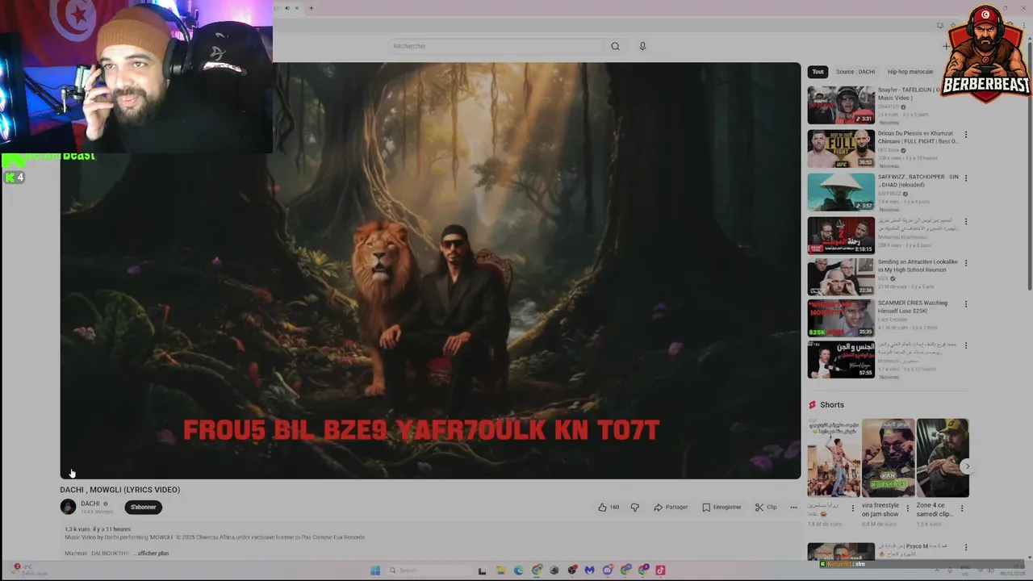Select the Tout filter chip
1033x581 pixels.
(x=818, y=72)
